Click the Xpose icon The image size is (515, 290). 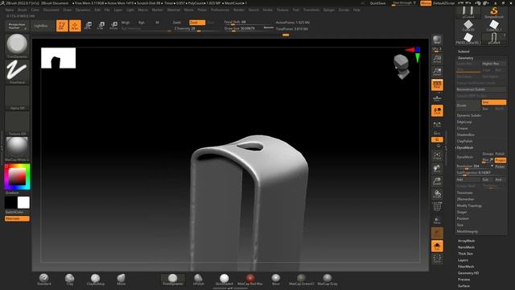click(437, 259)
